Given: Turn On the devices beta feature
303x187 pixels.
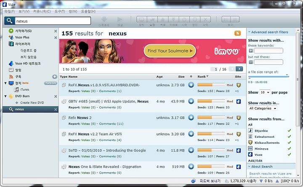Looking at the screenshot, I should pyautogui.click(x=50, y=83).
